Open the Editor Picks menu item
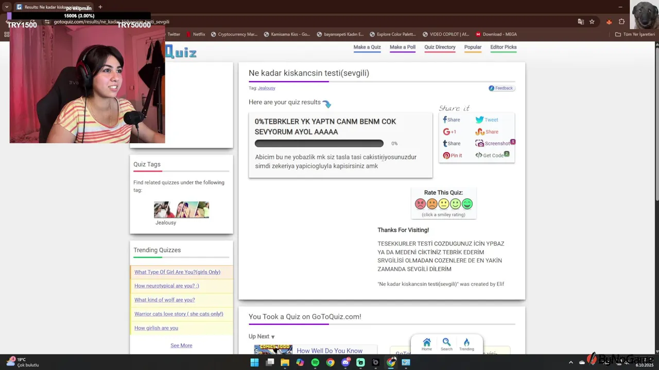This screenshot has height=370, width=659. 504,47
